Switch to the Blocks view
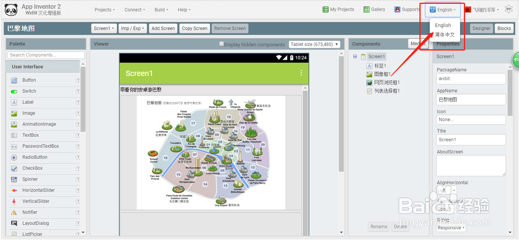Viewport: 519px width, 240px height. [x=504, y=28]
